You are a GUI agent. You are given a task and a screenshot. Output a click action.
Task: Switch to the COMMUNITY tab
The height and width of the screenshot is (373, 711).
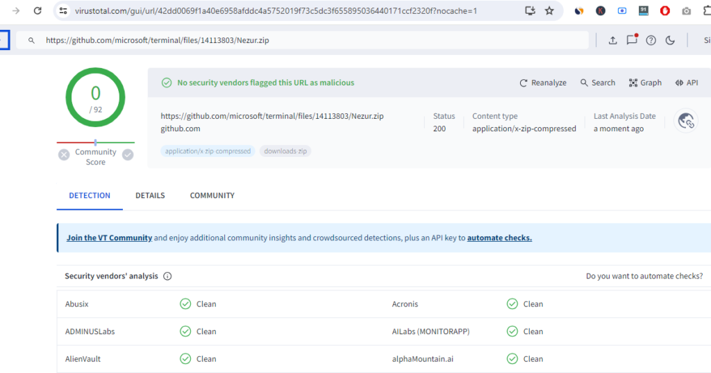[x=212, y=196]
